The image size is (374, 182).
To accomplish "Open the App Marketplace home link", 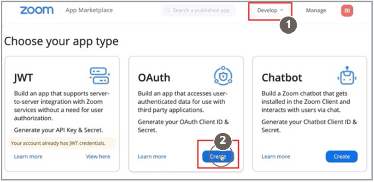I will [x=89, y=10].
